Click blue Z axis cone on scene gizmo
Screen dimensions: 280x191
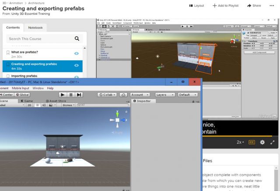[123, 120]
